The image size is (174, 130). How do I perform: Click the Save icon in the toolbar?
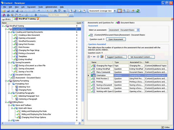coord(8,11)
